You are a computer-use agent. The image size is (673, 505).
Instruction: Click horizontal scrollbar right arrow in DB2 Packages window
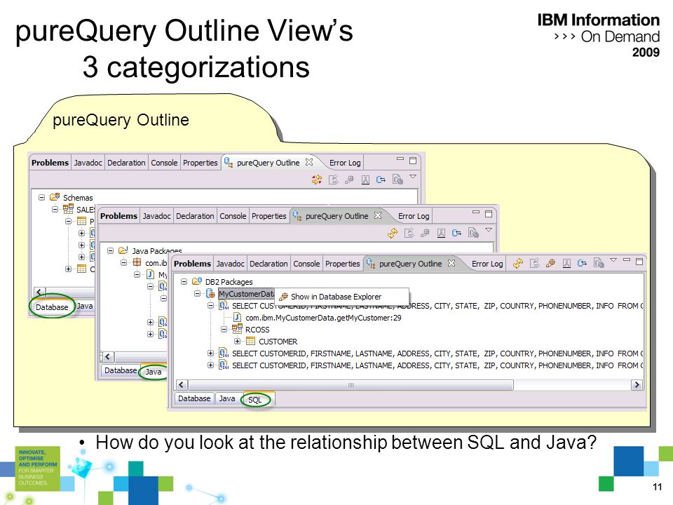click(637, 385)
